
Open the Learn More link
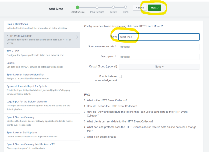click(x=153, y=26)
